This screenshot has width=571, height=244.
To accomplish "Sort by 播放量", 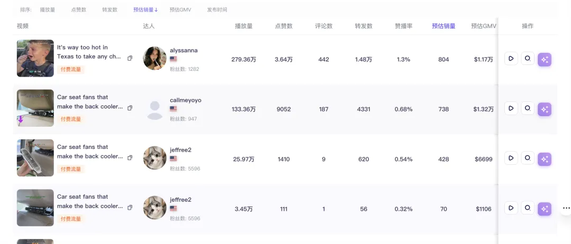I will pyautogui.click(x=48, y=10).
